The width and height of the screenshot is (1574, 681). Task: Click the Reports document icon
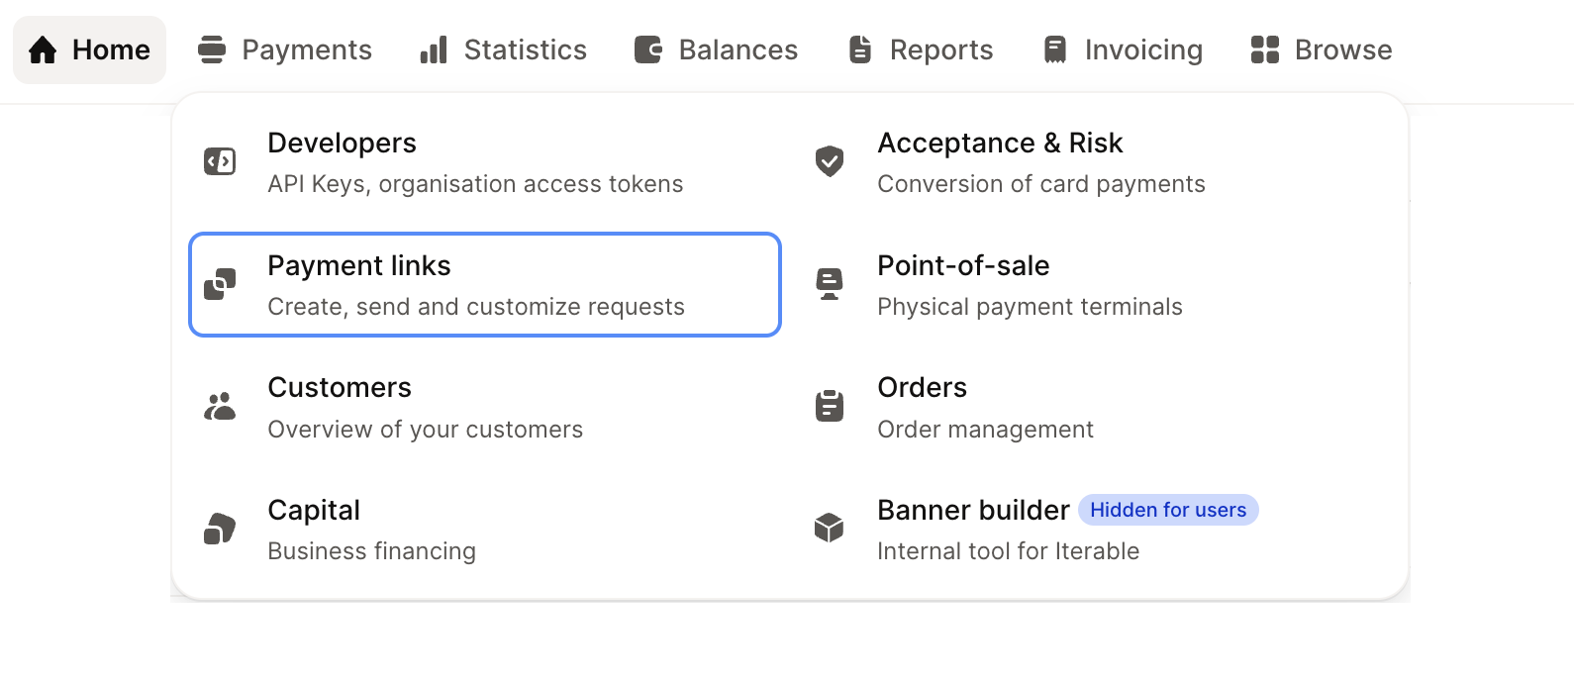pos(860,50)
